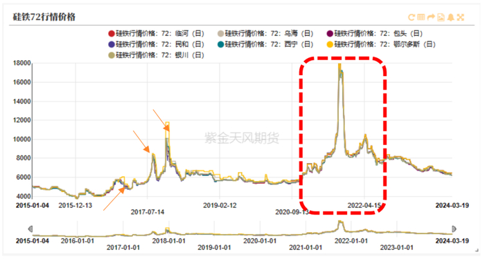This screenshot has height=259, width=485.
Task: Toggle the 鄂尔多斯 (日) series legend
Action: click(381, 44)
